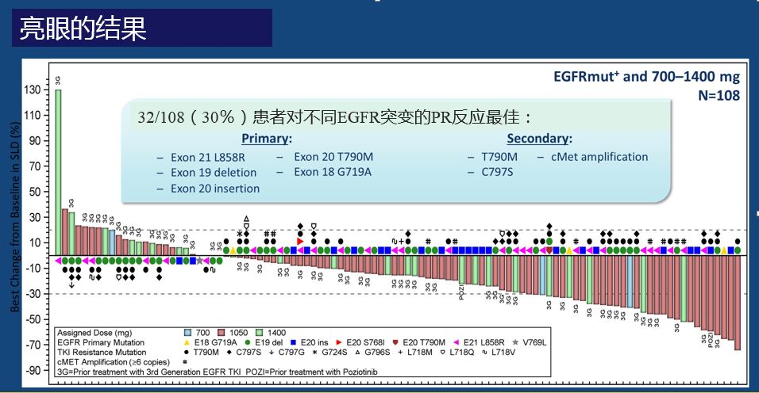Image resolution: width=759 pixels, height=393 pixels.
Task: Click the black diamond C797S legend icon
Action: coord(229,352)
